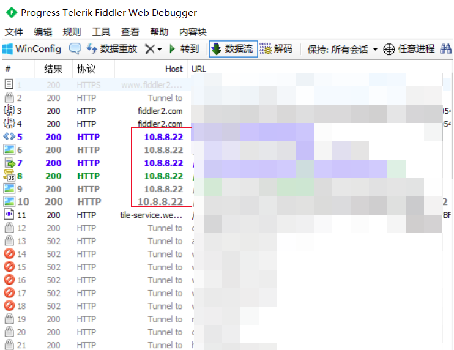Viewport: 454px width, 350px height.
Task: Open the 查看 menu
Action: (x=130, y=32)
